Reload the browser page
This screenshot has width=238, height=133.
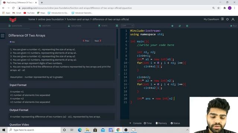[x=13, y=8]
